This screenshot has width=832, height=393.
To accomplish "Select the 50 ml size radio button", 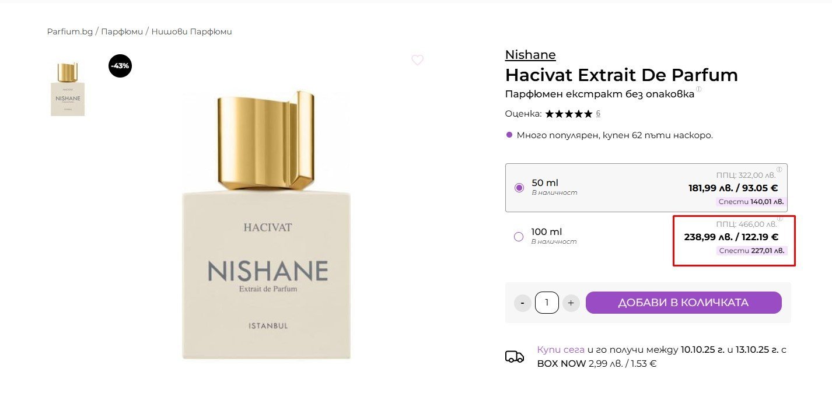I will coord(519,188).
